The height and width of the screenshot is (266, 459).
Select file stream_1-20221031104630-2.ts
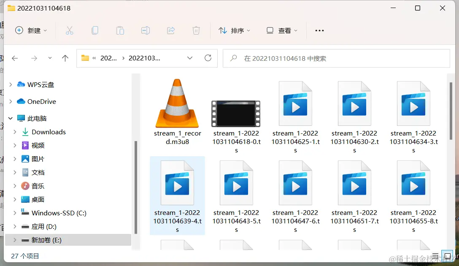tap(354, 117)
